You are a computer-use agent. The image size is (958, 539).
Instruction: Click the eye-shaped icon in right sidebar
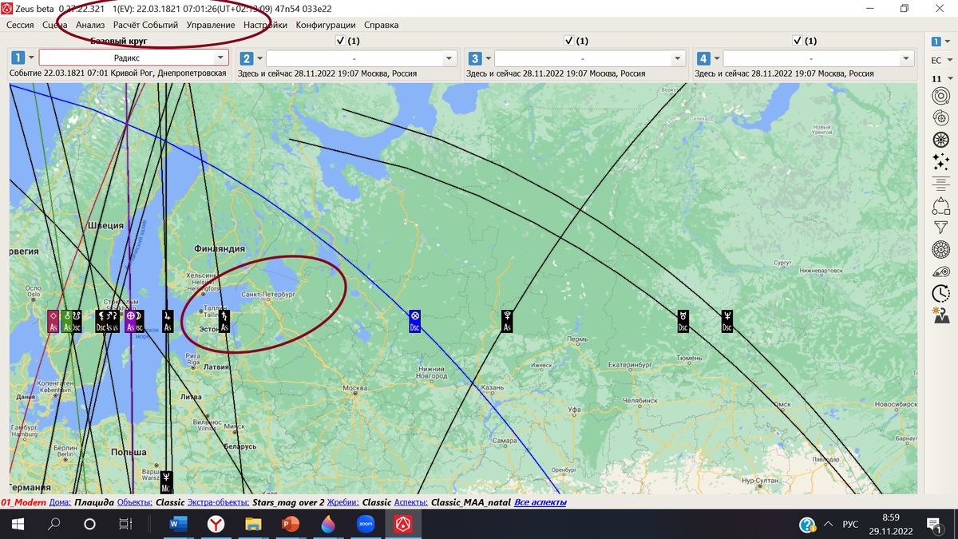940,272
